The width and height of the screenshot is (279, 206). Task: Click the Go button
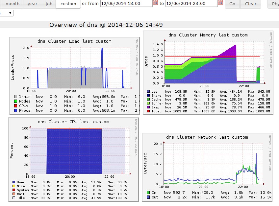(x=232, y=4)
